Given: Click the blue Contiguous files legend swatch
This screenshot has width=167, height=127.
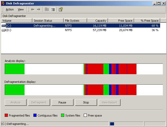Looking at the screenshot, I should pyautogui.click(x=35, y=115).
